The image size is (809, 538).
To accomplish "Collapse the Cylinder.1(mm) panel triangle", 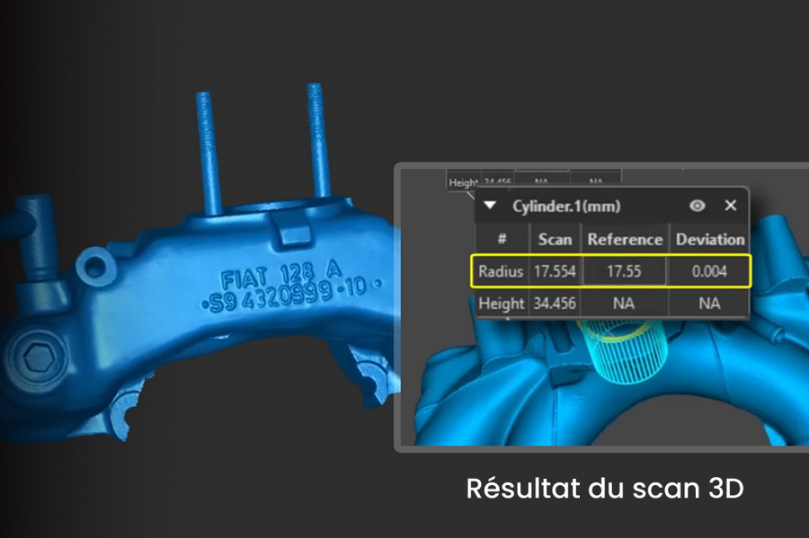I will pos(490,206).
